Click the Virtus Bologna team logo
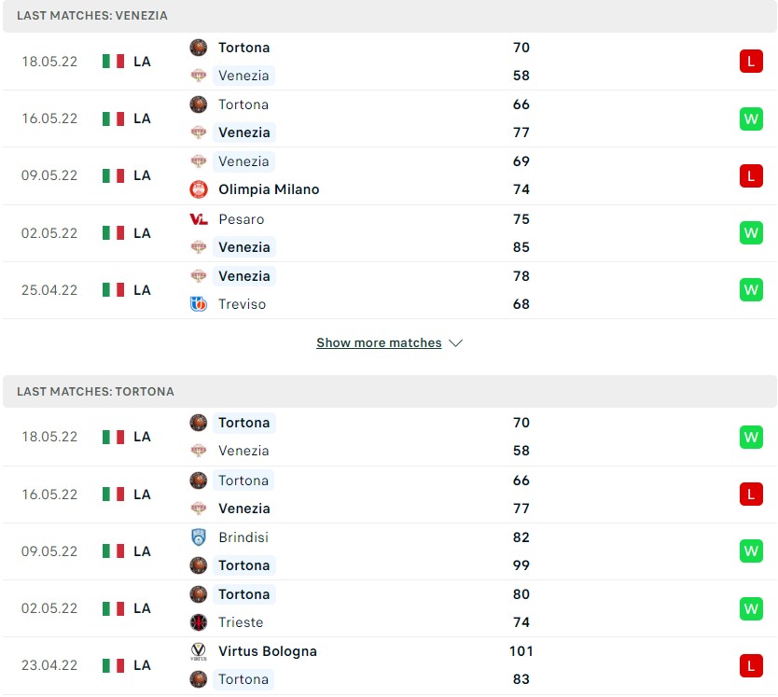This screenshot has height=697, width=778. [199, 651]
